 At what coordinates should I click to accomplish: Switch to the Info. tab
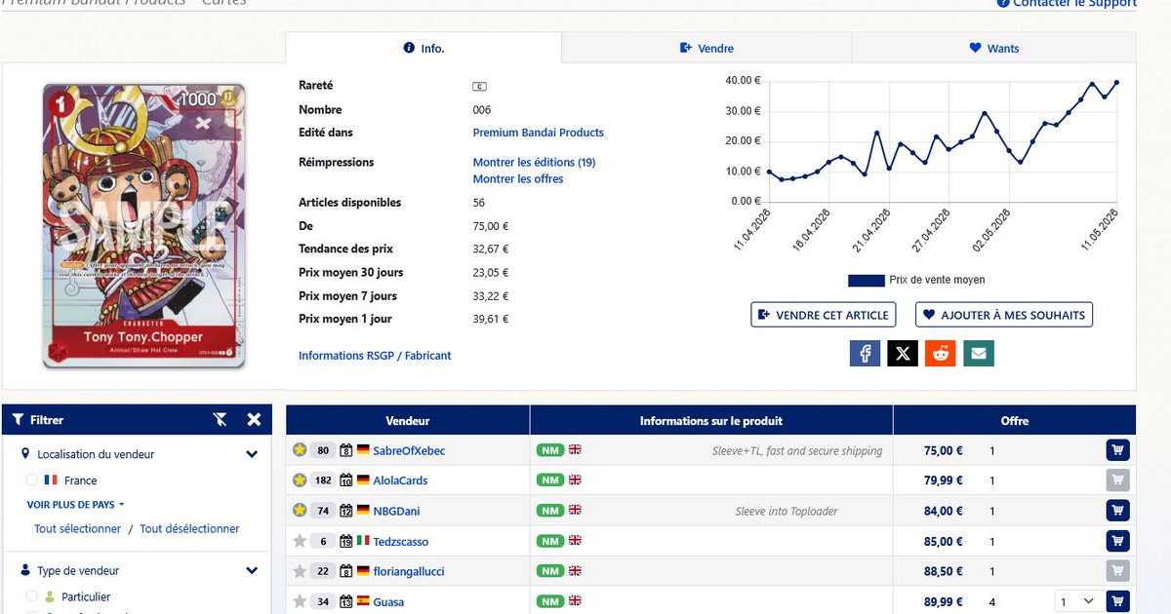[424, 48]
